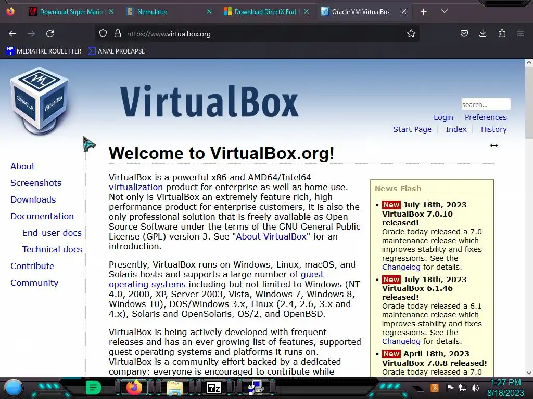533x399 pixels.
Task: Open MEDIAFIRE ROULETTER bookmark
Action: (44, 51)
